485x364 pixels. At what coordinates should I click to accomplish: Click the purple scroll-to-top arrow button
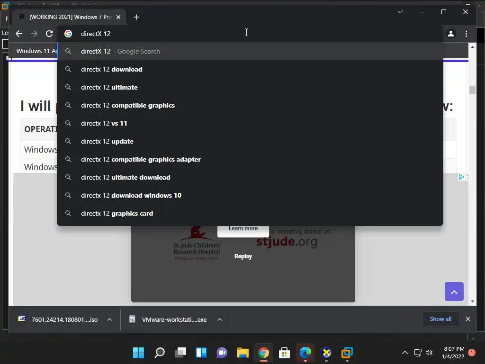tap(454, 291)
